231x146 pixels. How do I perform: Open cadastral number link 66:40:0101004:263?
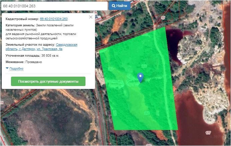tap(53, 19)
